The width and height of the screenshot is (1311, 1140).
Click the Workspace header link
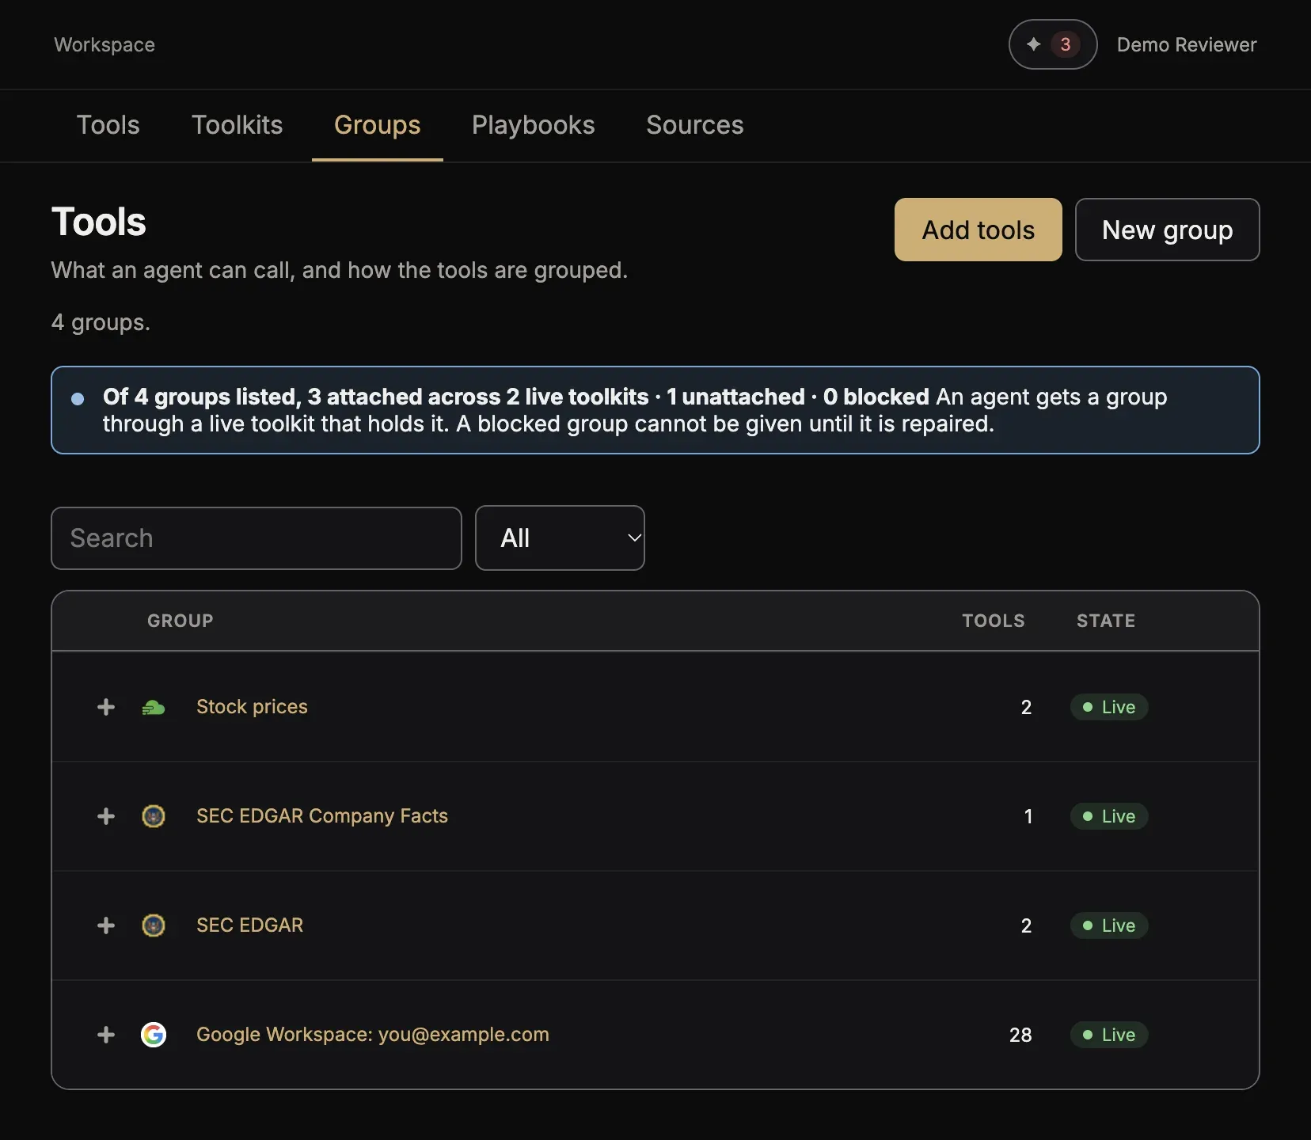(104, 45)
